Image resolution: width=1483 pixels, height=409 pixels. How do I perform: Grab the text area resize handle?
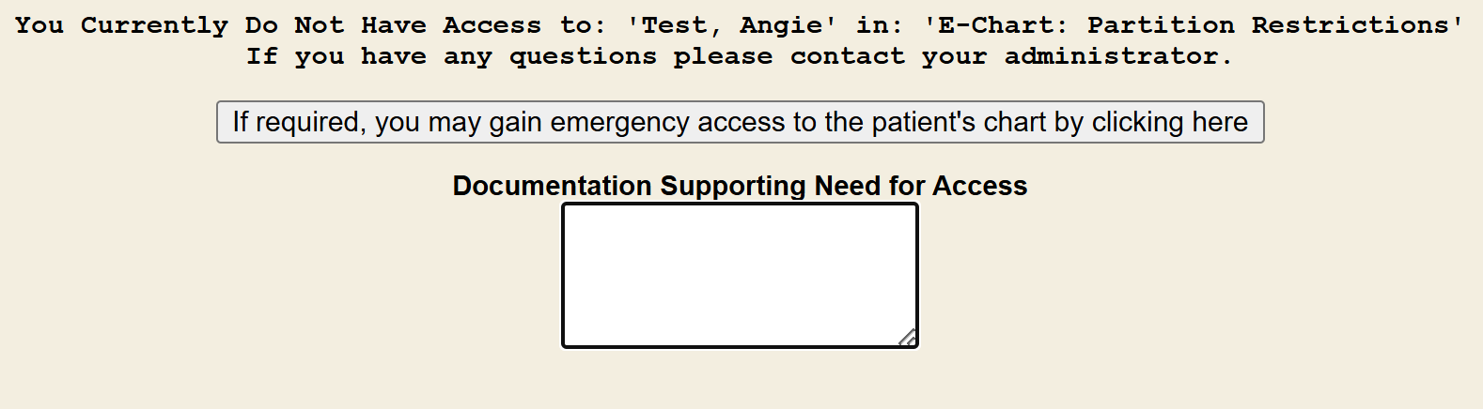tap(907, 338)
